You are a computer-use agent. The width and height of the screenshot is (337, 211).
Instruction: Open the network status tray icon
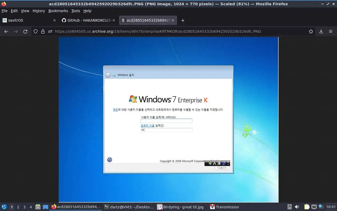point(314,207)
